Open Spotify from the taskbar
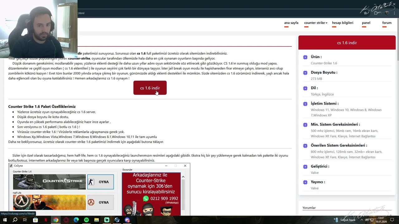The image size is (399, 224). [86, 220]
